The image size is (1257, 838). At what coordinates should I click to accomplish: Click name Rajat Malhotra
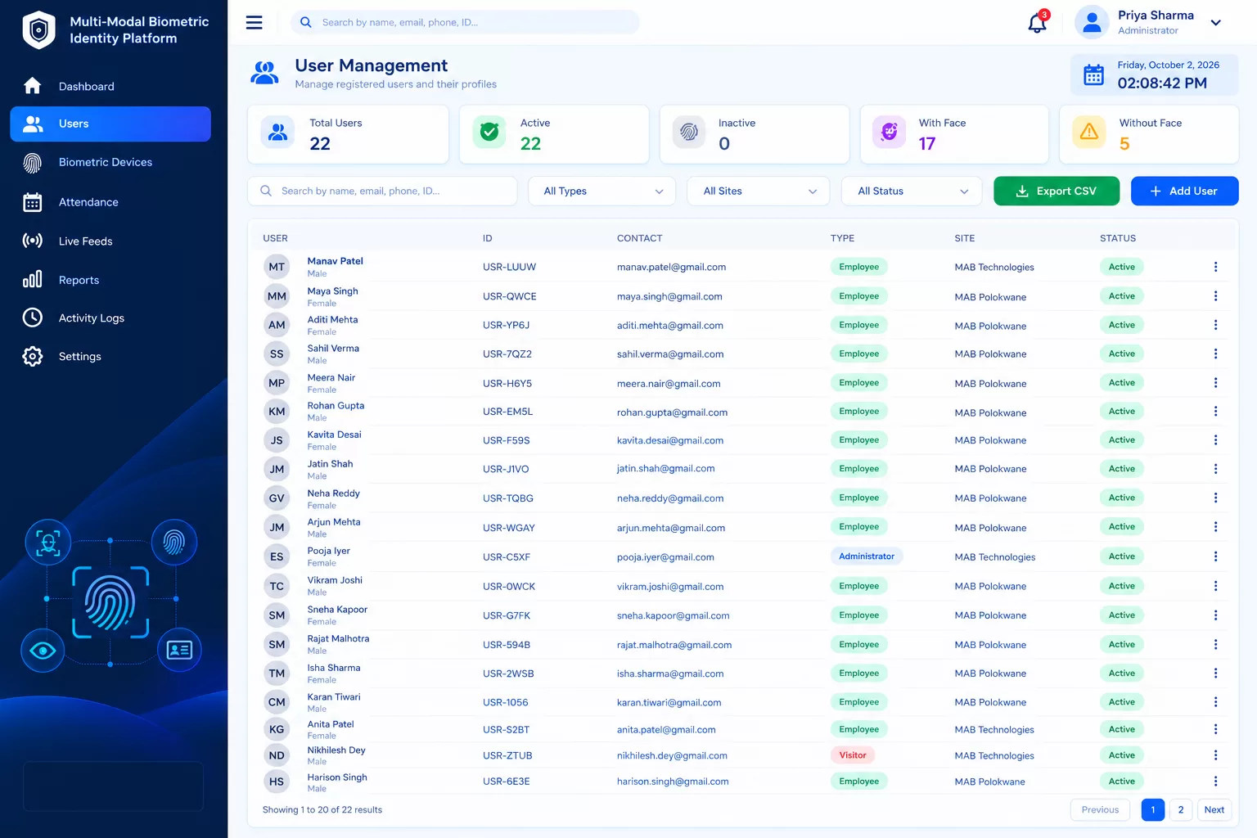coord(338,638)
